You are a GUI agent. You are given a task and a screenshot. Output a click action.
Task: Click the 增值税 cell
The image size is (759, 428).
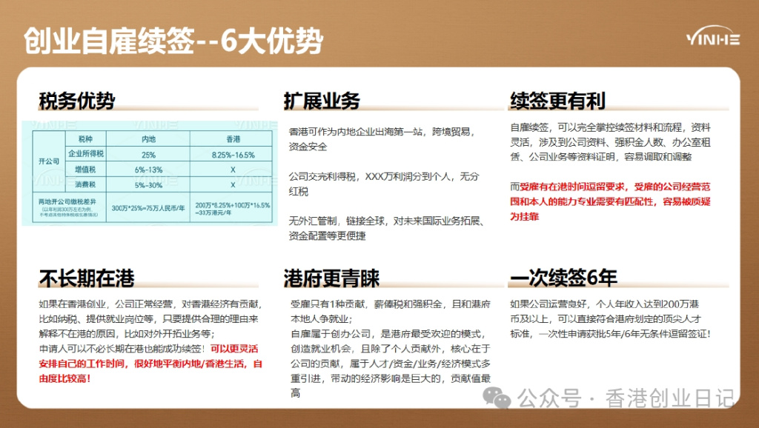click(x=86, y=170)
